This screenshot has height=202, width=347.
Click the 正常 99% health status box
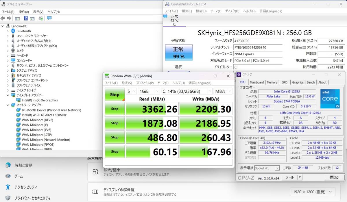pyautogui.click(x=178, y=52)
